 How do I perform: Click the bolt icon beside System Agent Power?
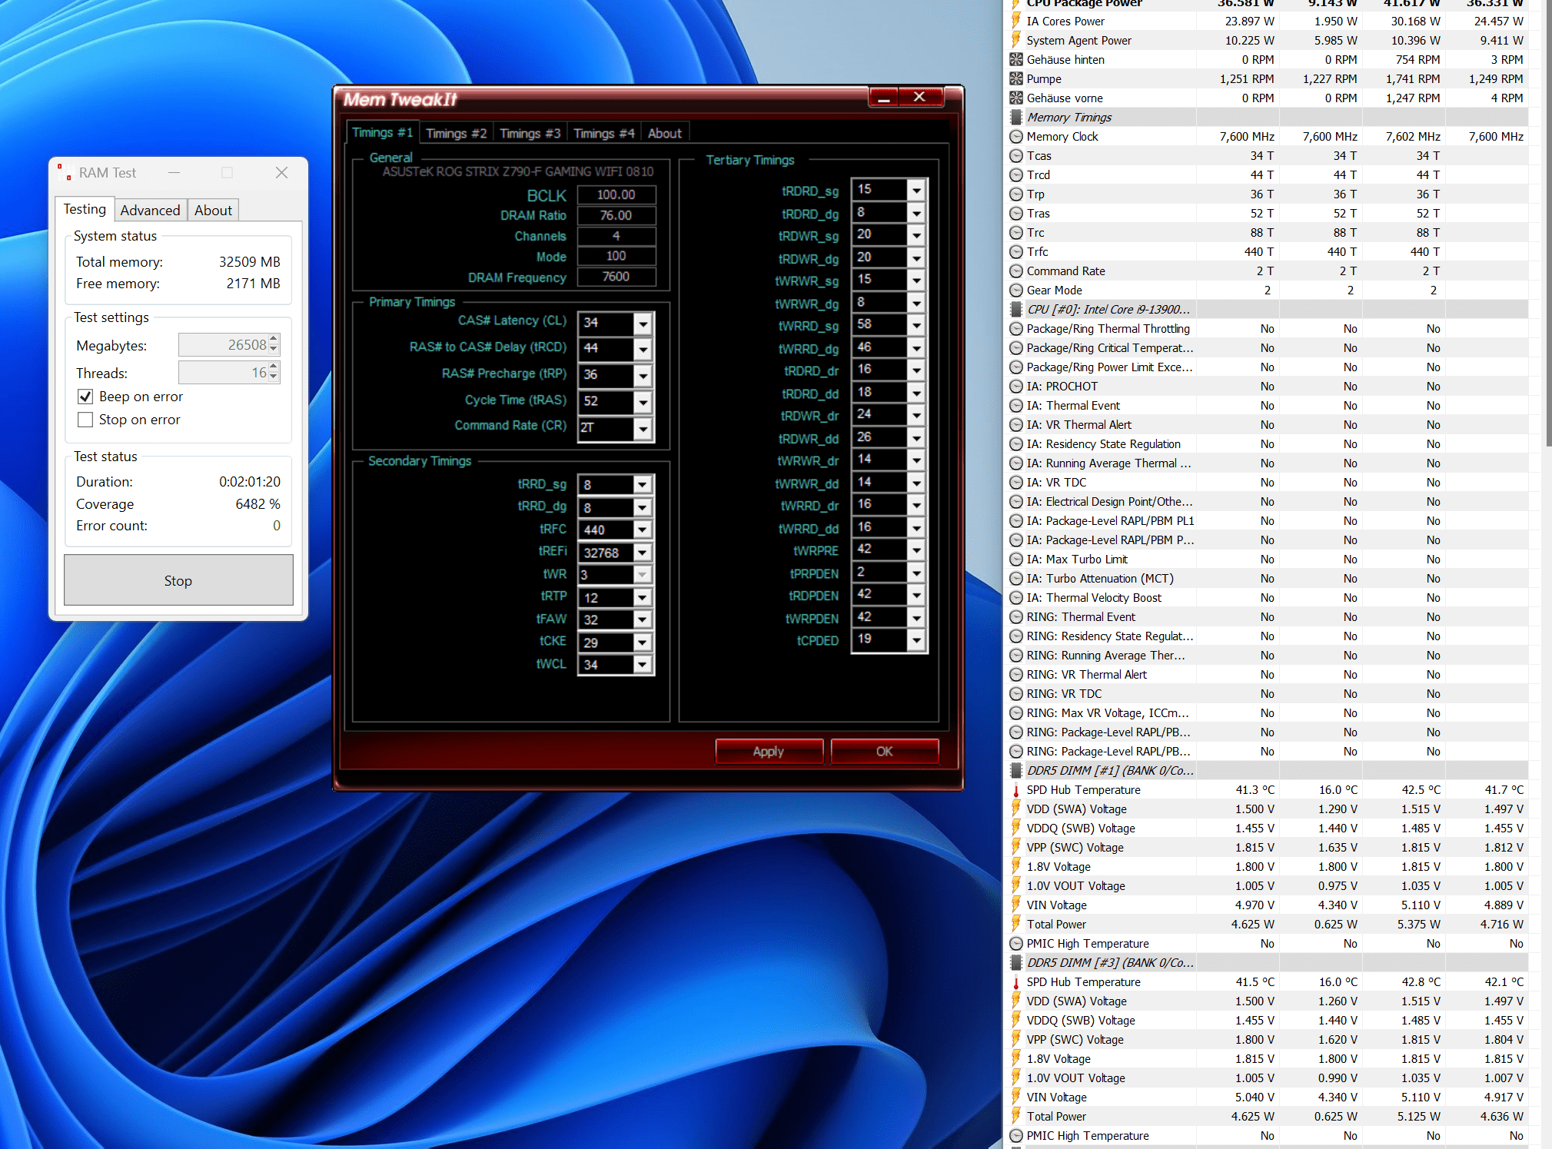[1016, 41]
